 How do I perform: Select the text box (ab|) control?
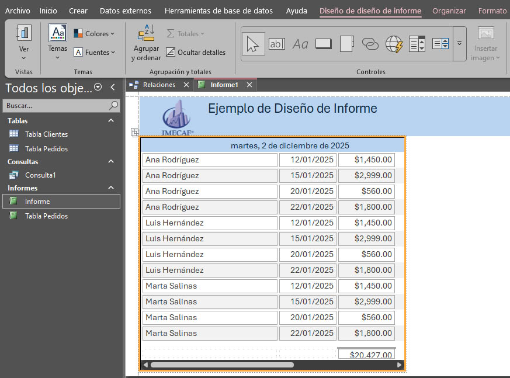pyautogui.click(x=276, y=44)
